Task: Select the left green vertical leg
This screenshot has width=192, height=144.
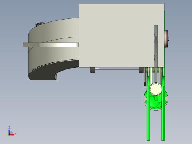Action: (148, 108)
